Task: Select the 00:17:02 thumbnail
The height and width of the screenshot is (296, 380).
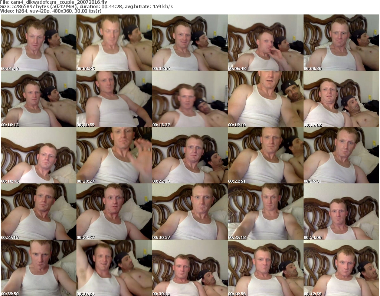Action: point(341,99)
